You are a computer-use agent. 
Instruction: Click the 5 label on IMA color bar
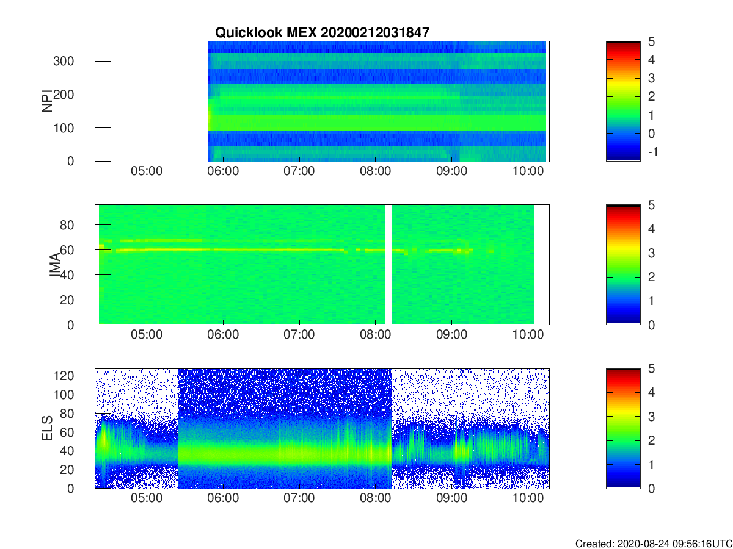pos(651,205)
